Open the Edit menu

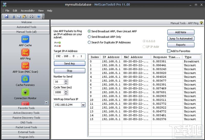(x=15, y=10)
